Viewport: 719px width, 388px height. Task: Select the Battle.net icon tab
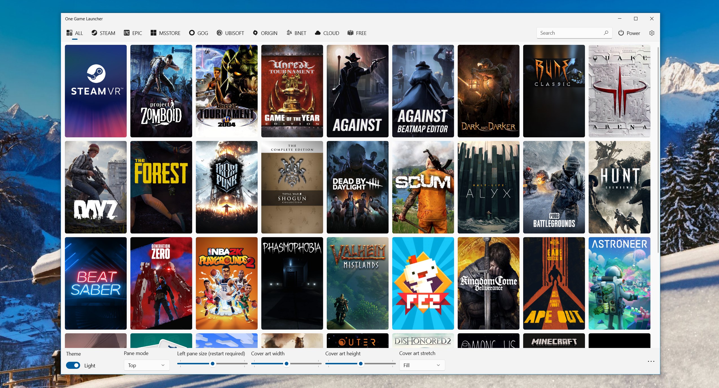click(x=289, y=33)
